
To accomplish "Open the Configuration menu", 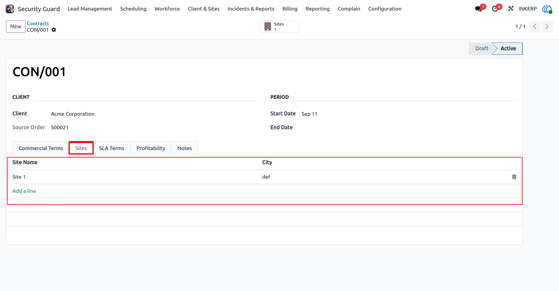I will pyautogui.click(x=385, y=9).
